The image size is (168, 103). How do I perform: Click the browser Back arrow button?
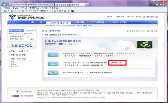click(4, 5)
